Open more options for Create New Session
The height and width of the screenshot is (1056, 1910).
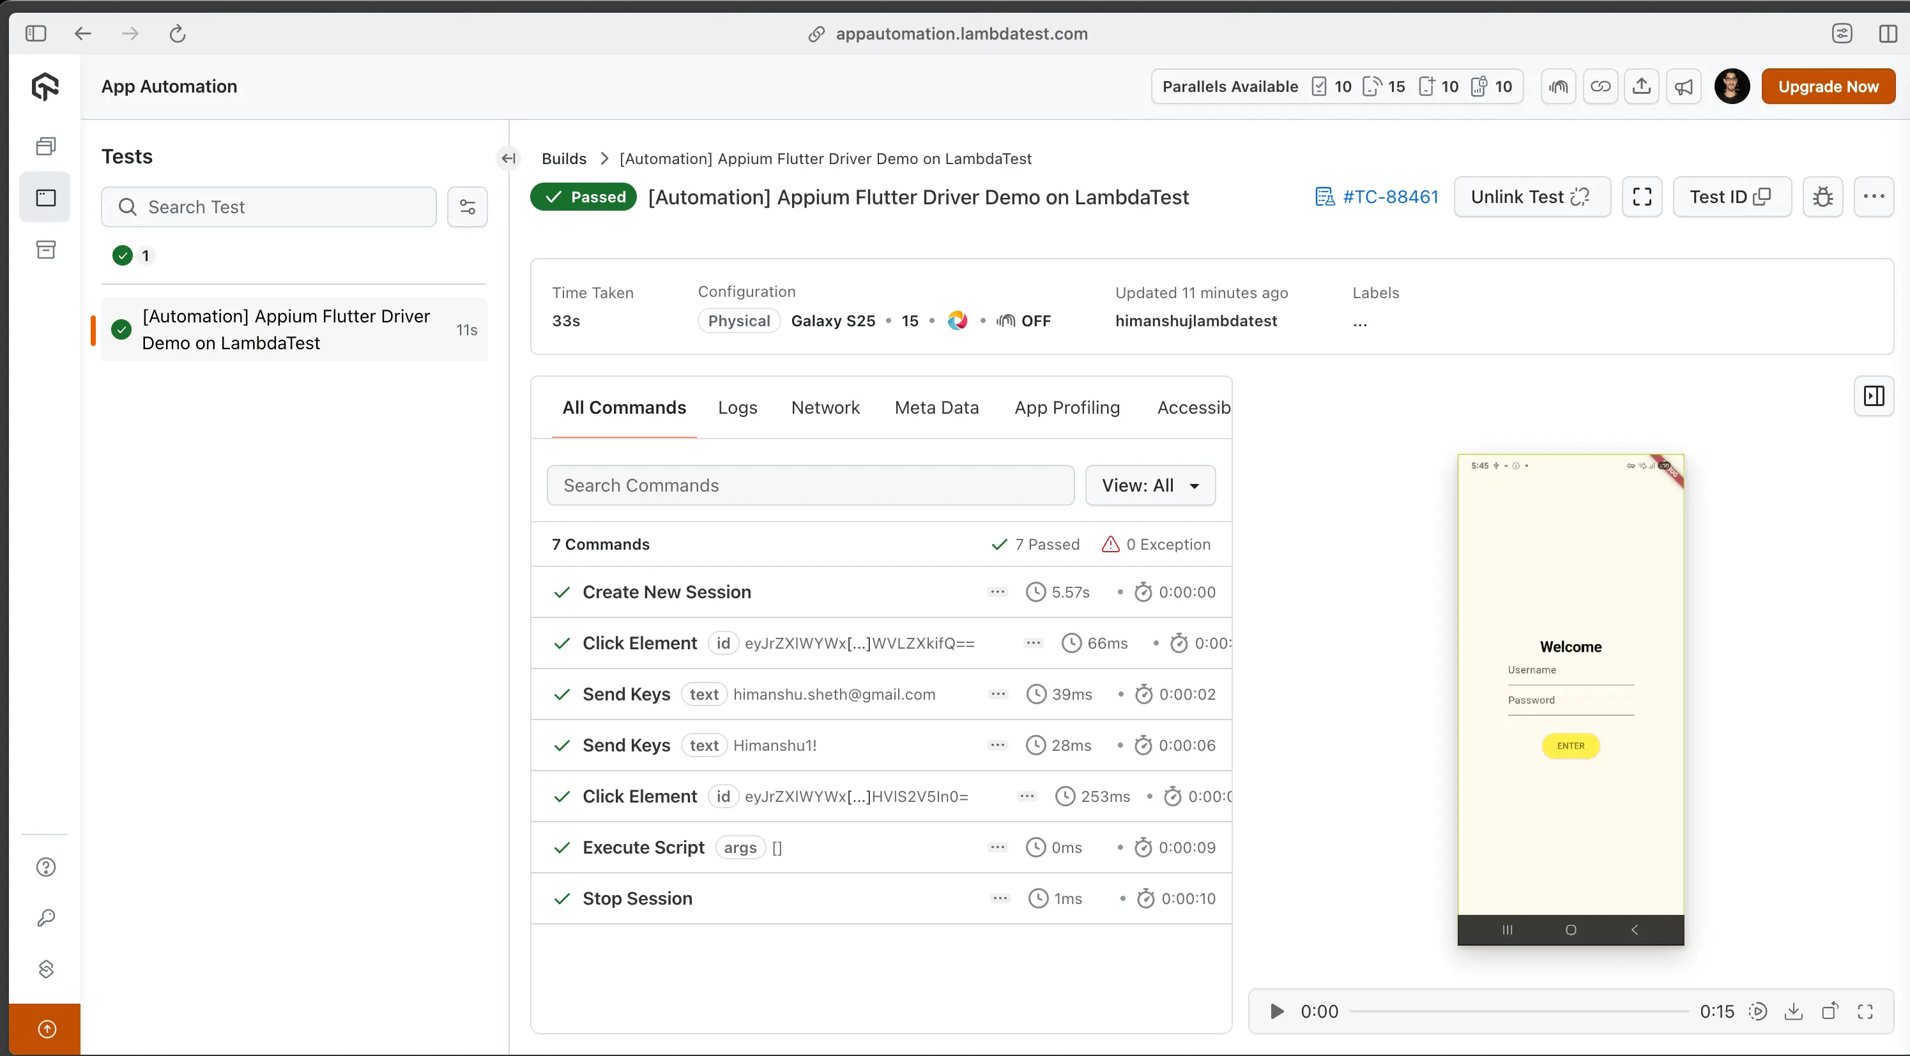coord(997,592)
